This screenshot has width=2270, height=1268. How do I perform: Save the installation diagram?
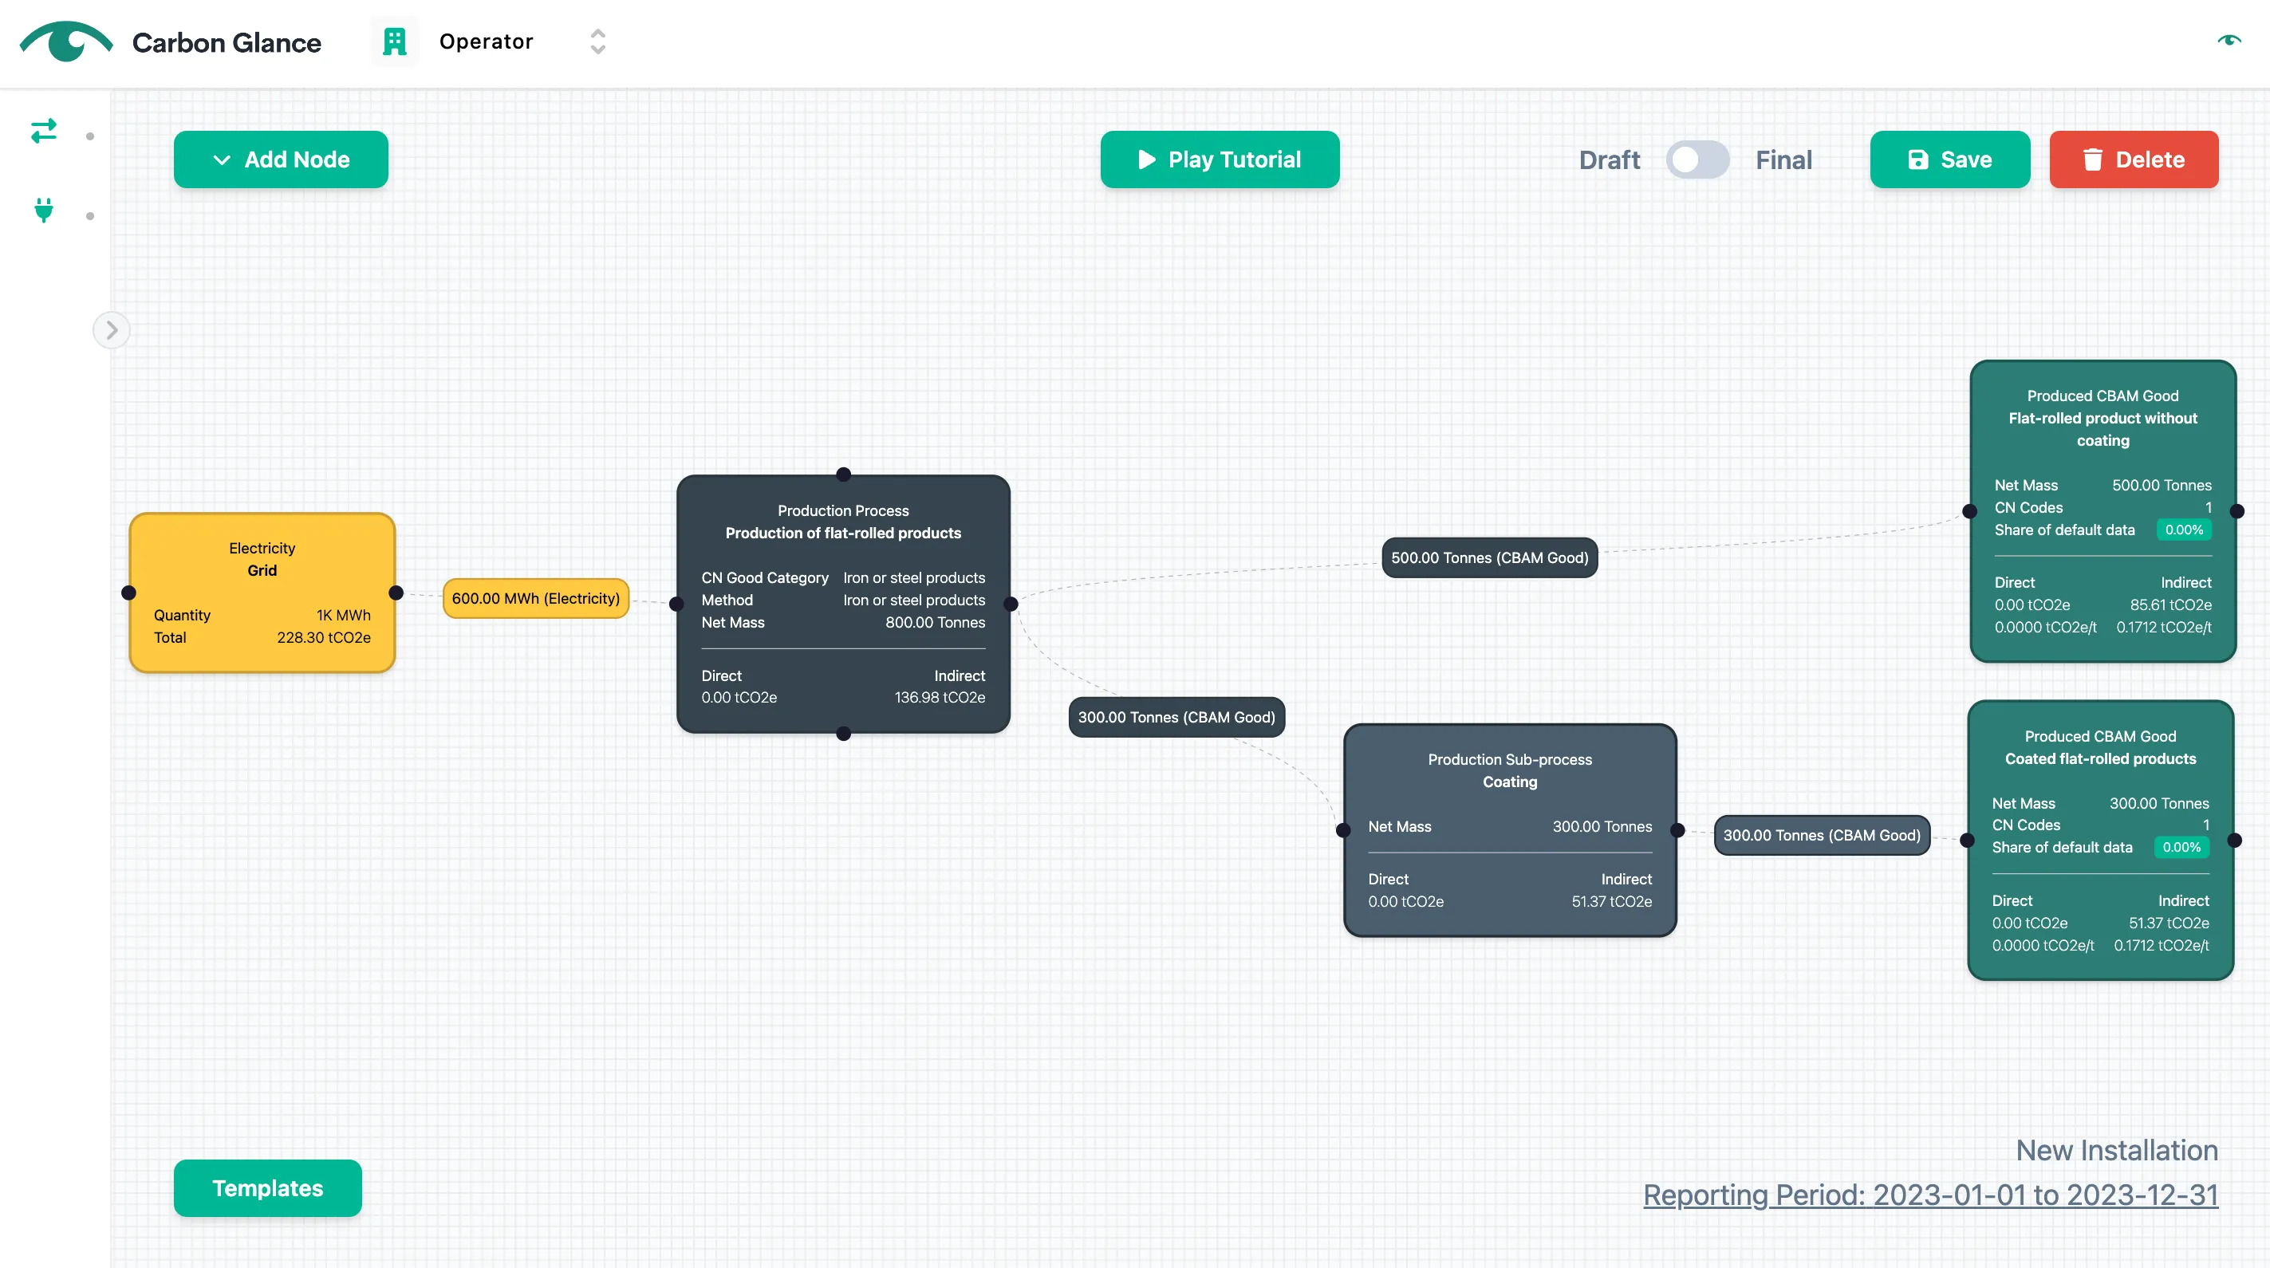click(x=1949, y=159)
